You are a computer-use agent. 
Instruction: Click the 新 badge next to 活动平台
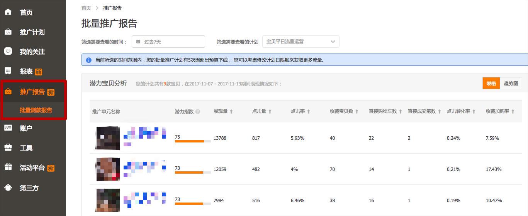tap(51, 168)
